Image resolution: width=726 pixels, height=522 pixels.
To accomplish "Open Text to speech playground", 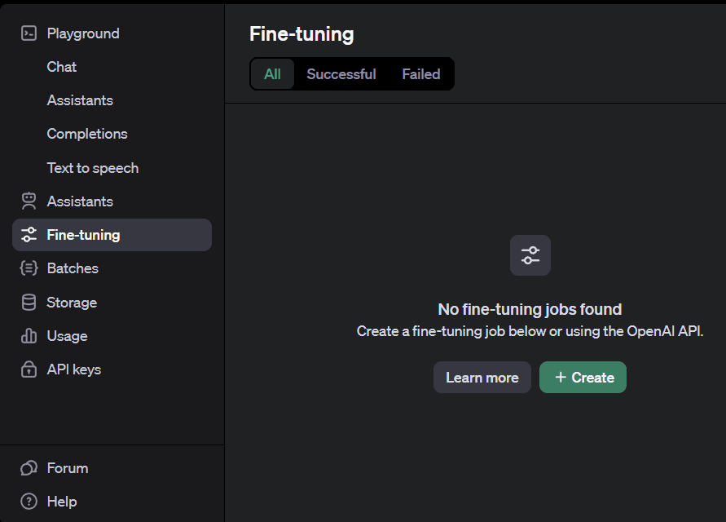I will (93, 168).
